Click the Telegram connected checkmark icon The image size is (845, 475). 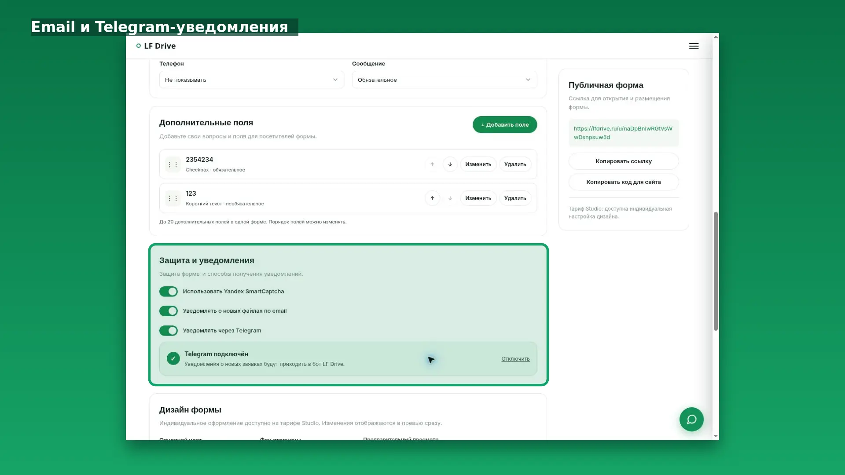173,358
